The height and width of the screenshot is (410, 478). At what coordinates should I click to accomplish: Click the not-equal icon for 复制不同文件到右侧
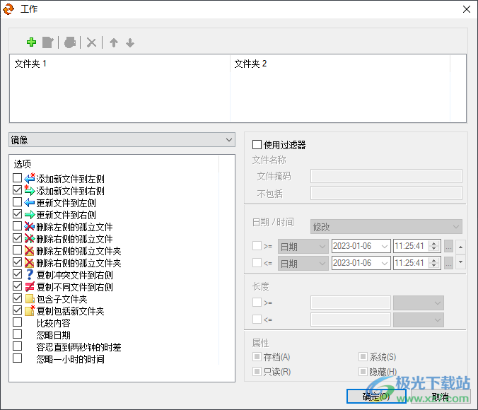pos(30,286)
